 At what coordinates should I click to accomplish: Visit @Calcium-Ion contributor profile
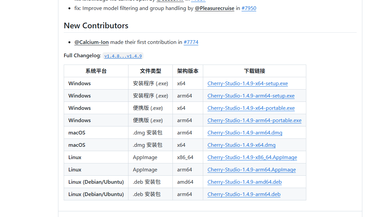point(91,42)
